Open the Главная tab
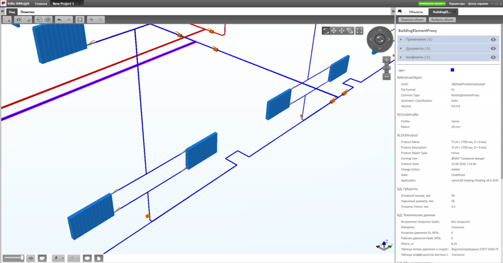Screen dimensions: 503x263 tap(41, 4)
